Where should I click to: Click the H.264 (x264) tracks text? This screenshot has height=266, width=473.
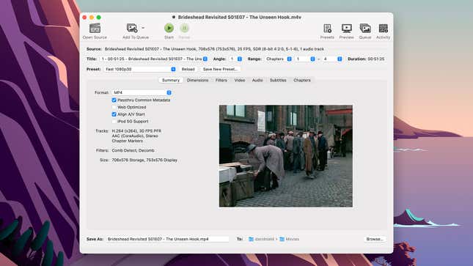(x=136, y=131)
